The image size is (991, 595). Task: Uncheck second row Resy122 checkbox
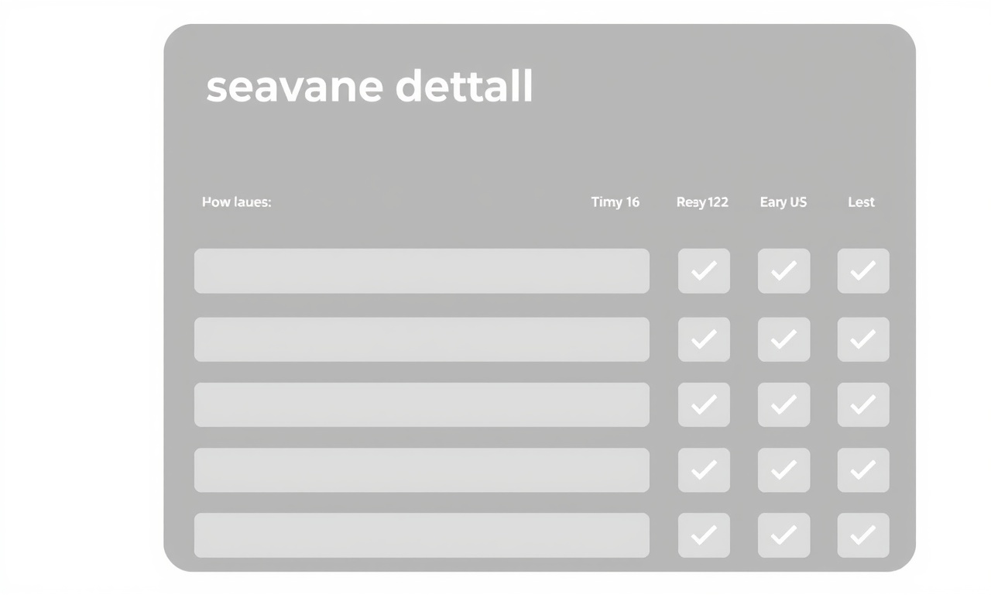[x=704, y=339]
